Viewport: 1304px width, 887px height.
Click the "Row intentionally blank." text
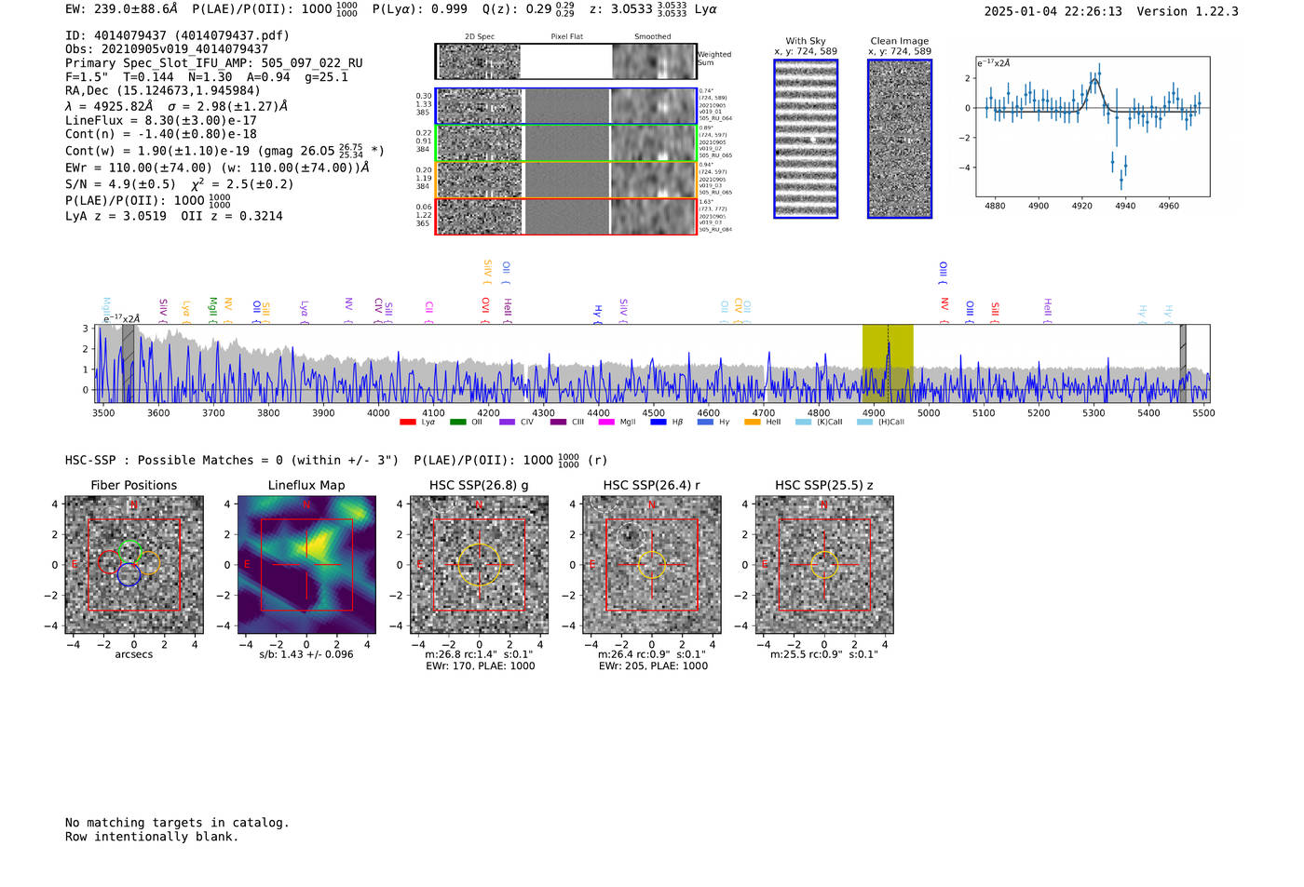click(x=152, y=837)
